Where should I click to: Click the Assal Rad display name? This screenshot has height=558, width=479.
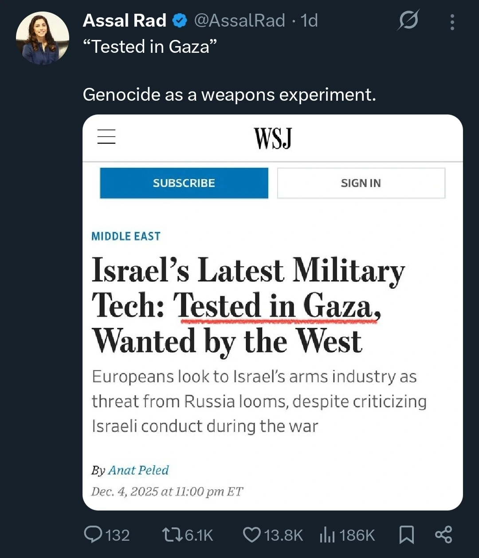pos(125,21)
